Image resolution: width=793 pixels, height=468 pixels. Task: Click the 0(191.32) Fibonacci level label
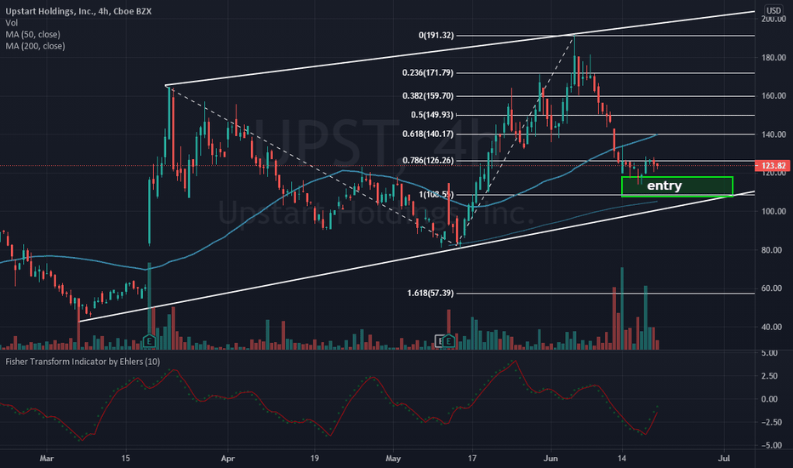[x=436, y=36]
